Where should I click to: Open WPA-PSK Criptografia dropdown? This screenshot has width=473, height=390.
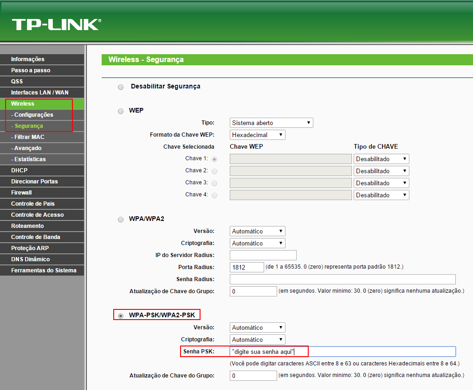coord(257,340)
